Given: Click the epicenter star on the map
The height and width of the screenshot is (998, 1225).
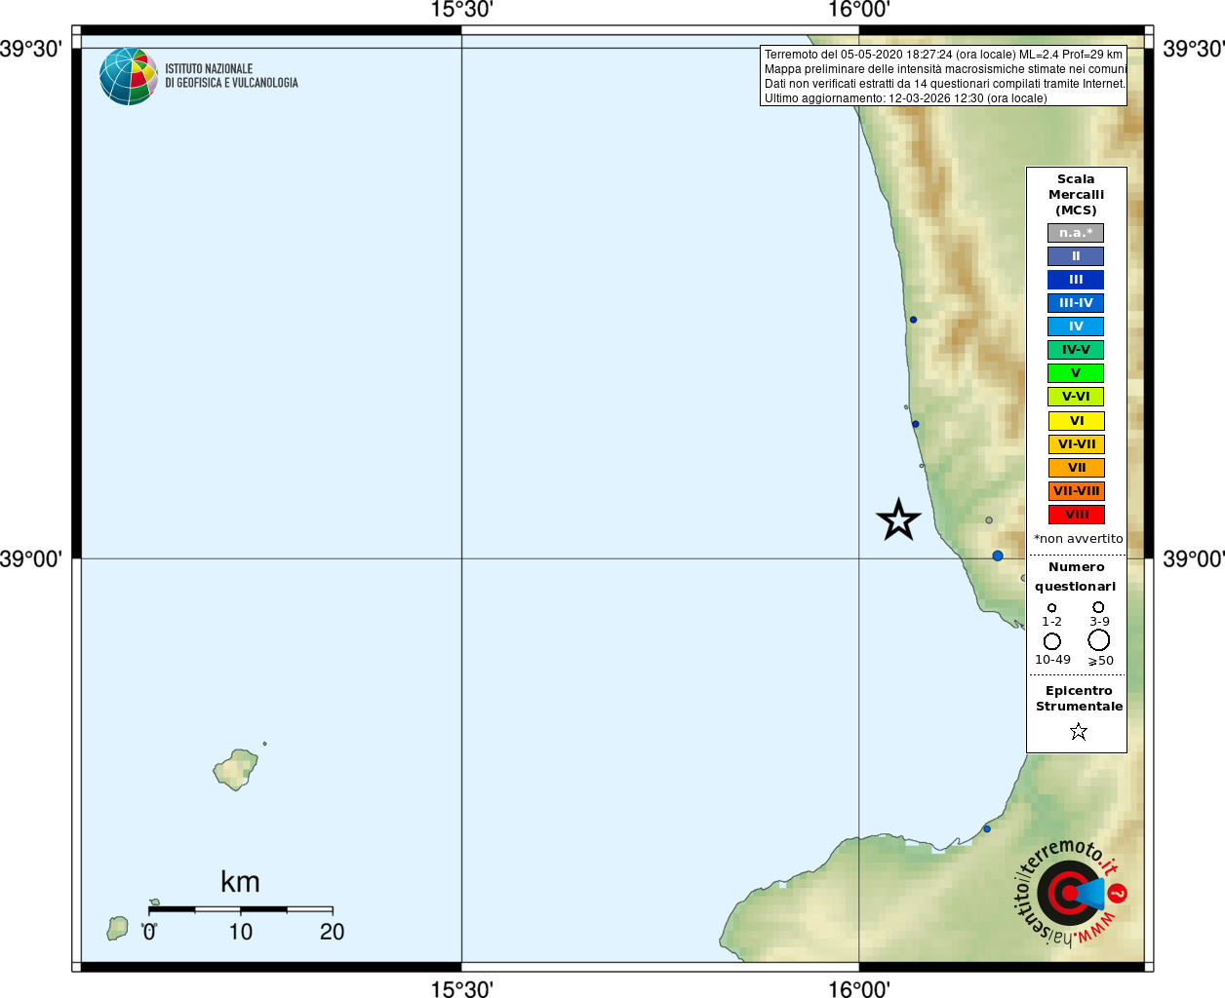Looking at the screenshot, I should point(898,519).
